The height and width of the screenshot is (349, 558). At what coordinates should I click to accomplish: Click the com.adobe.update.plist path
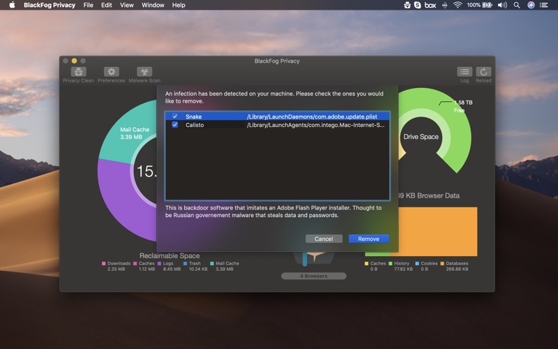point(312,117)
